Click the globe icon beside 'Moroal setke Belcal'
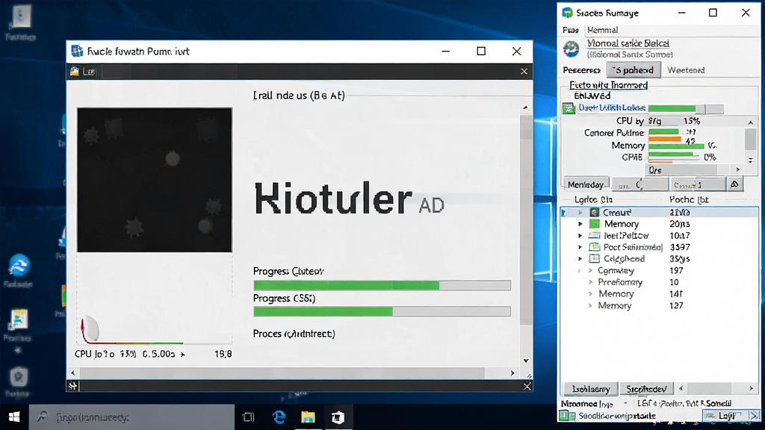 coord(571,49)
